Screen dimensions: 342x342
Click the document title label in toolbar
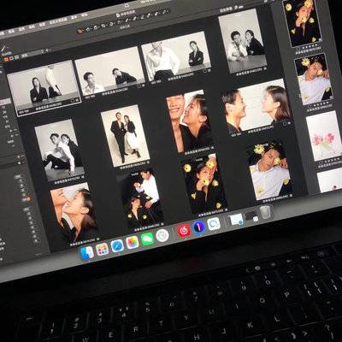pyautogui.click(x=126, y=14)
